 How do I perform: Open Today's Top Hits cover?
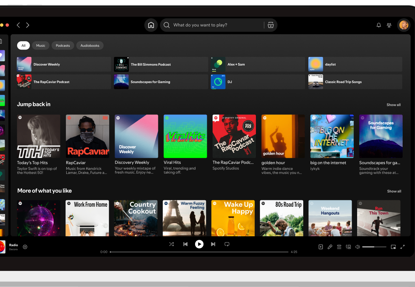point(39,136)
